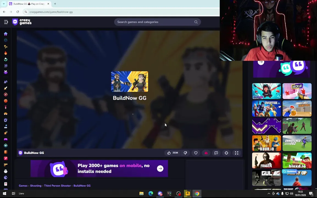The image size is (317, 198).
Task: Like BuildNow GG with the thumbs-up button
Action: (x=173, y=153)
